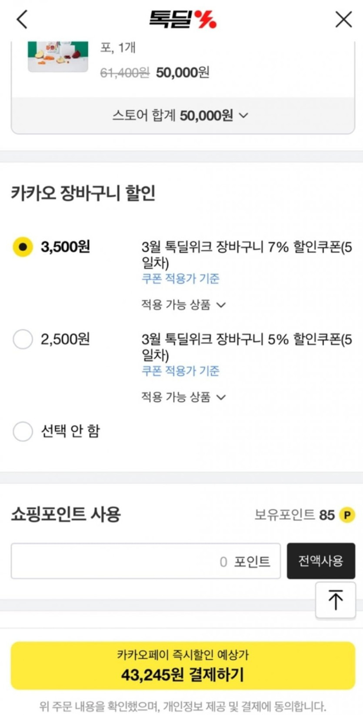The width and height of the screenshot is (363, 715).
Task: Expand 적용 가능 상품 under 5% coupon
Action: pos(183,397)
